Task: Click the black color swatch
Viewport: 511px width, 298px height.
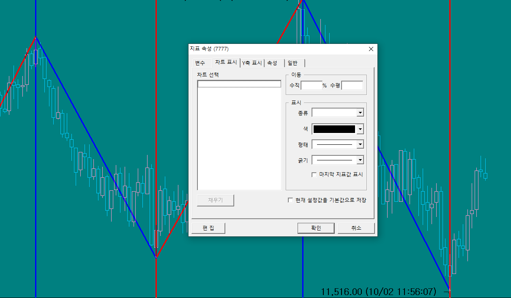Action: click(334, 129)
